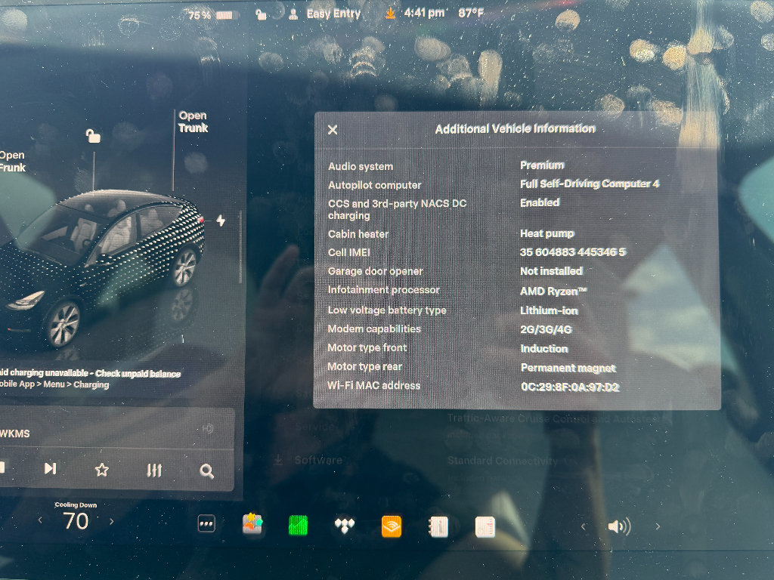Tap the WKMS station name

[x=15, y=433]
